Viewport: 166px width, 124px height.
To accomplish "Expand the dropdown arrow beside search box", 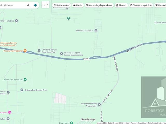I will pos(48,5).
